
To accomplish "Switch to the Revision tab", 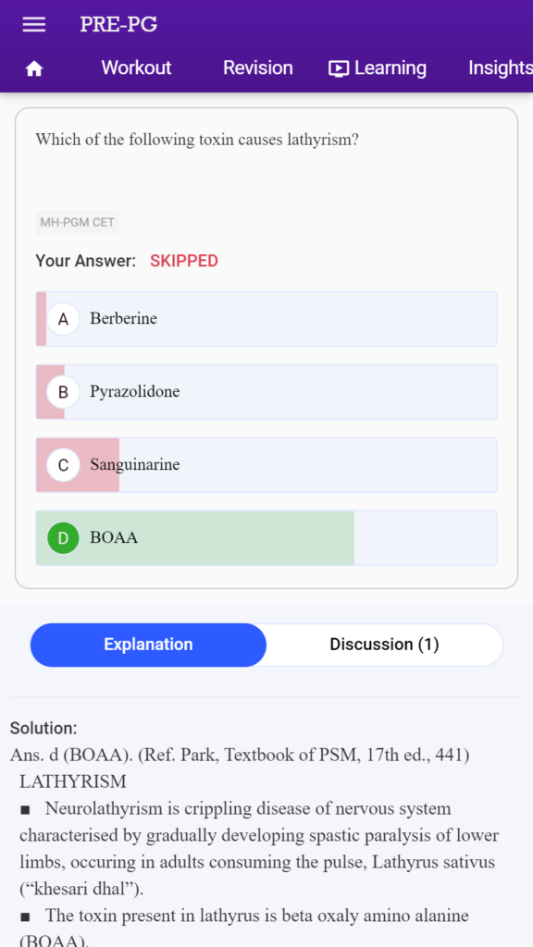I will coord(258,68).
